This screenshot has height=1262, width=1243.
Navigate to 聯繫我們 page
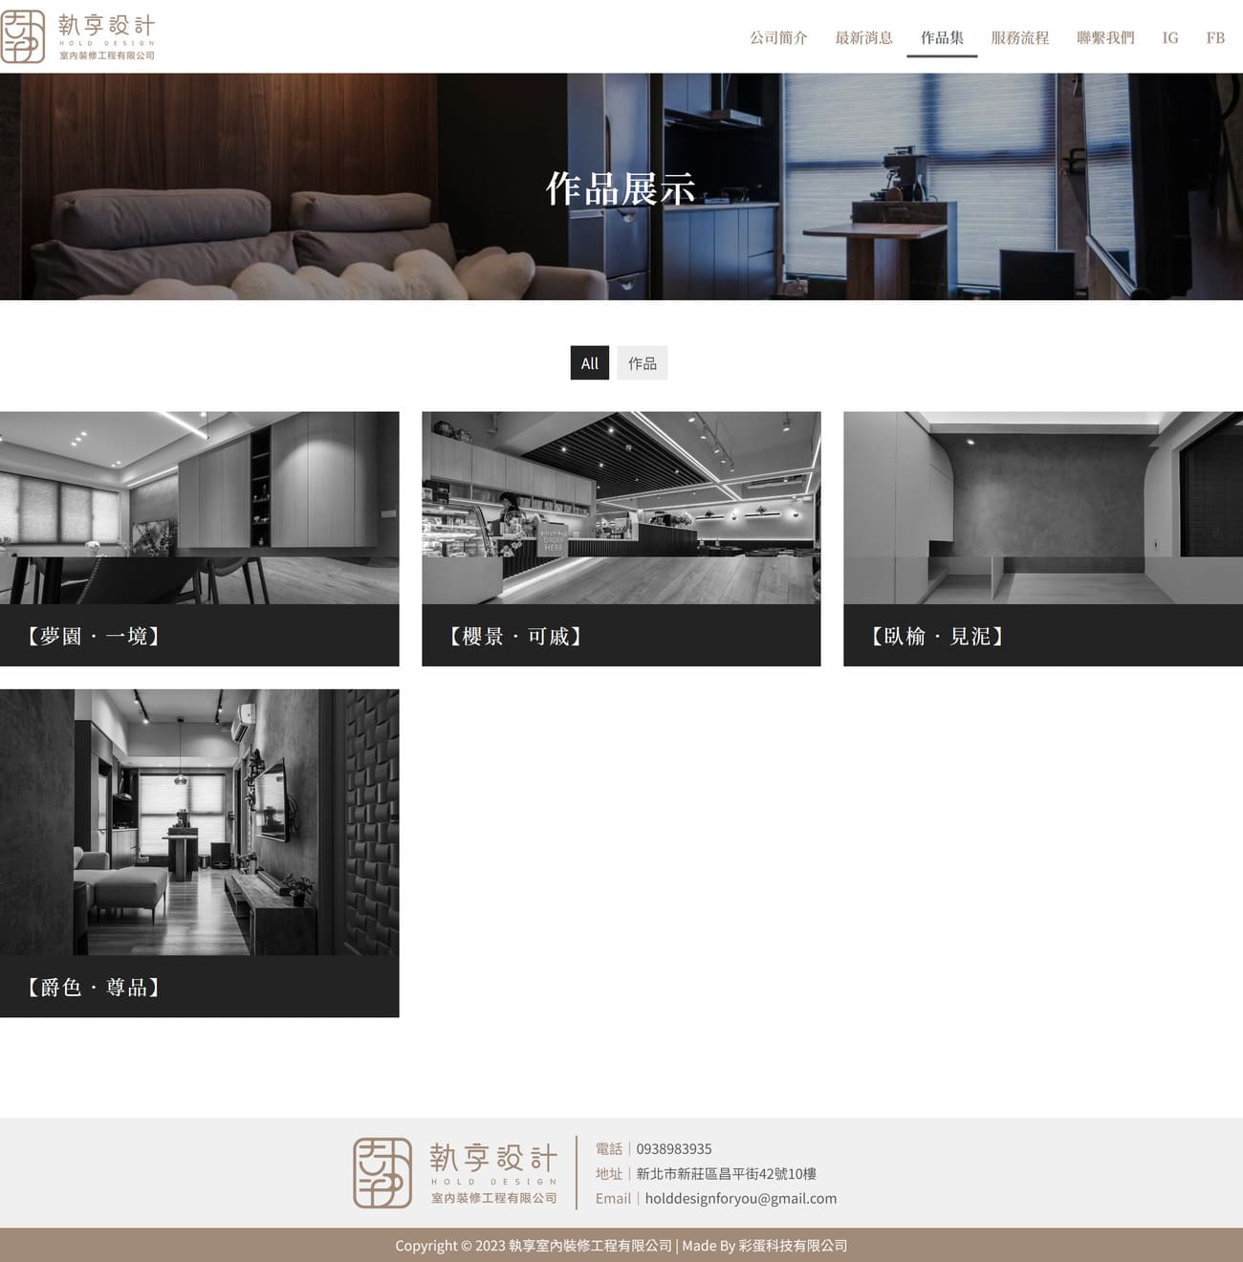click(x=1105, y=38)
